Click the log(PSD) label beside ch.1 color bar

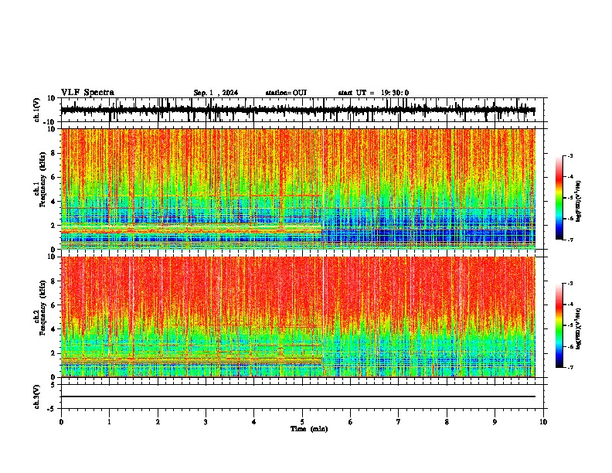tap(579, 202)
